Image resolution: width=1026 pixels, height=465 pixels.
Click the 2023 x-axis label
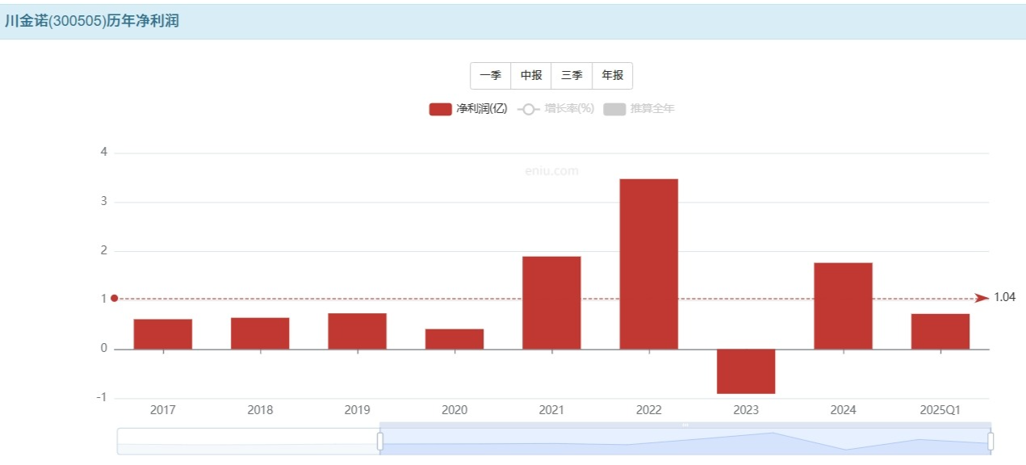pyautogui.click(x=746, y=410)
